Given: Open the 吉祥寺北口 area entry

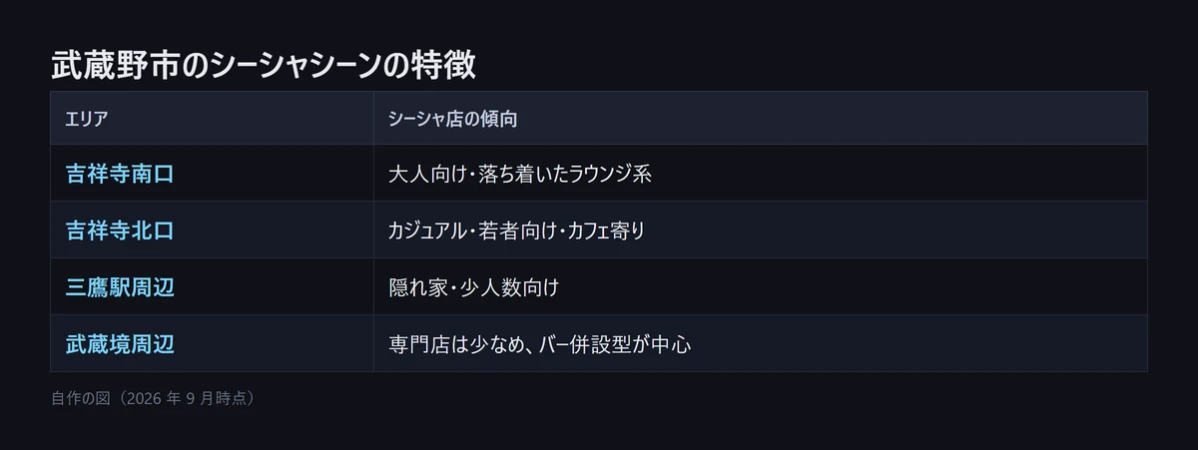Looking at the screenshot, I should click(x=120, y=230).
